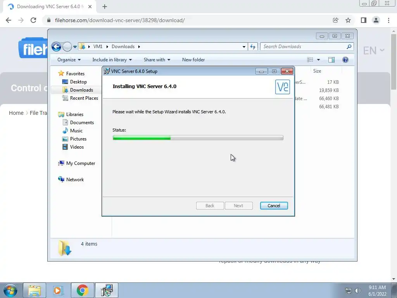Click the site lock icon in Chrome

(x=49, y=20)
